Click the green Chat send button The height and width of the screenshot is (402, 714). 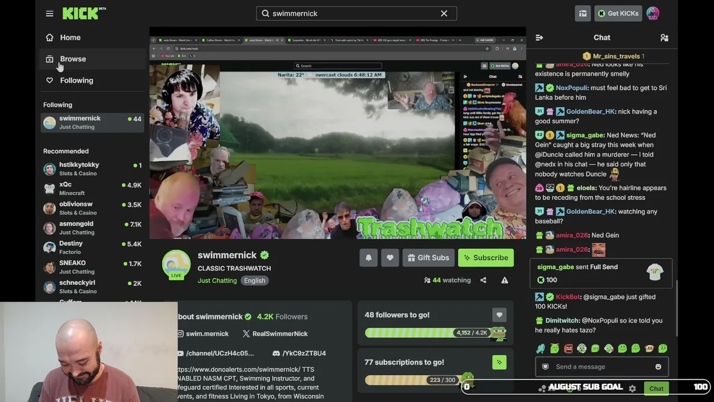pyautogui.click(x=656, y=389)
